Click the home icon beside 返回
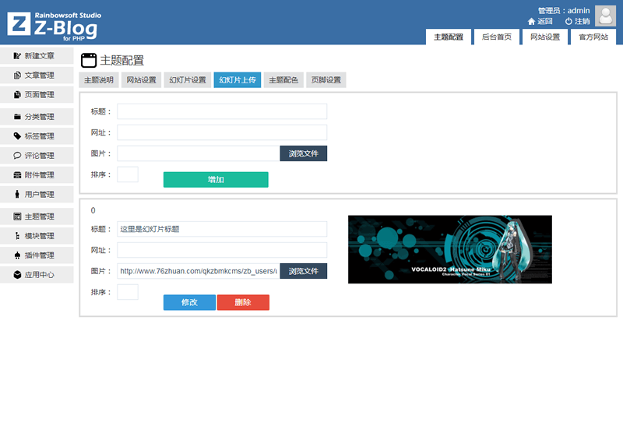 point(531,22)
